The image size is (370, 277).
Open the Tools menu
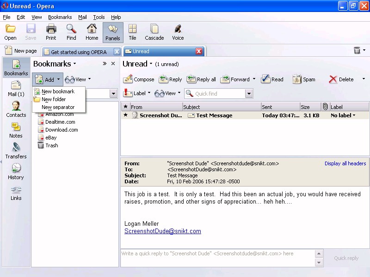99,17
